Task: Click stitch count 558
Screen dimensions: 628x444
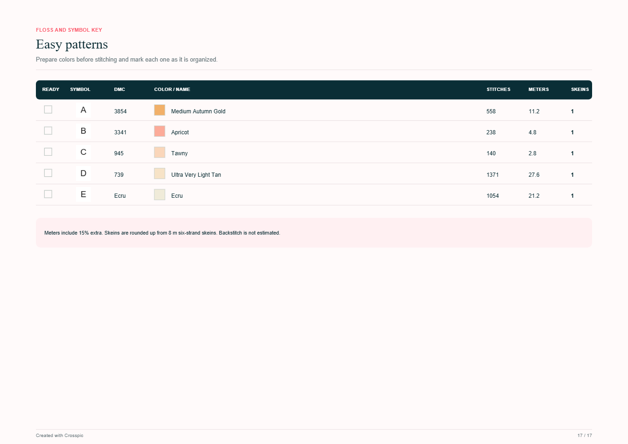Action: point(491,111)
